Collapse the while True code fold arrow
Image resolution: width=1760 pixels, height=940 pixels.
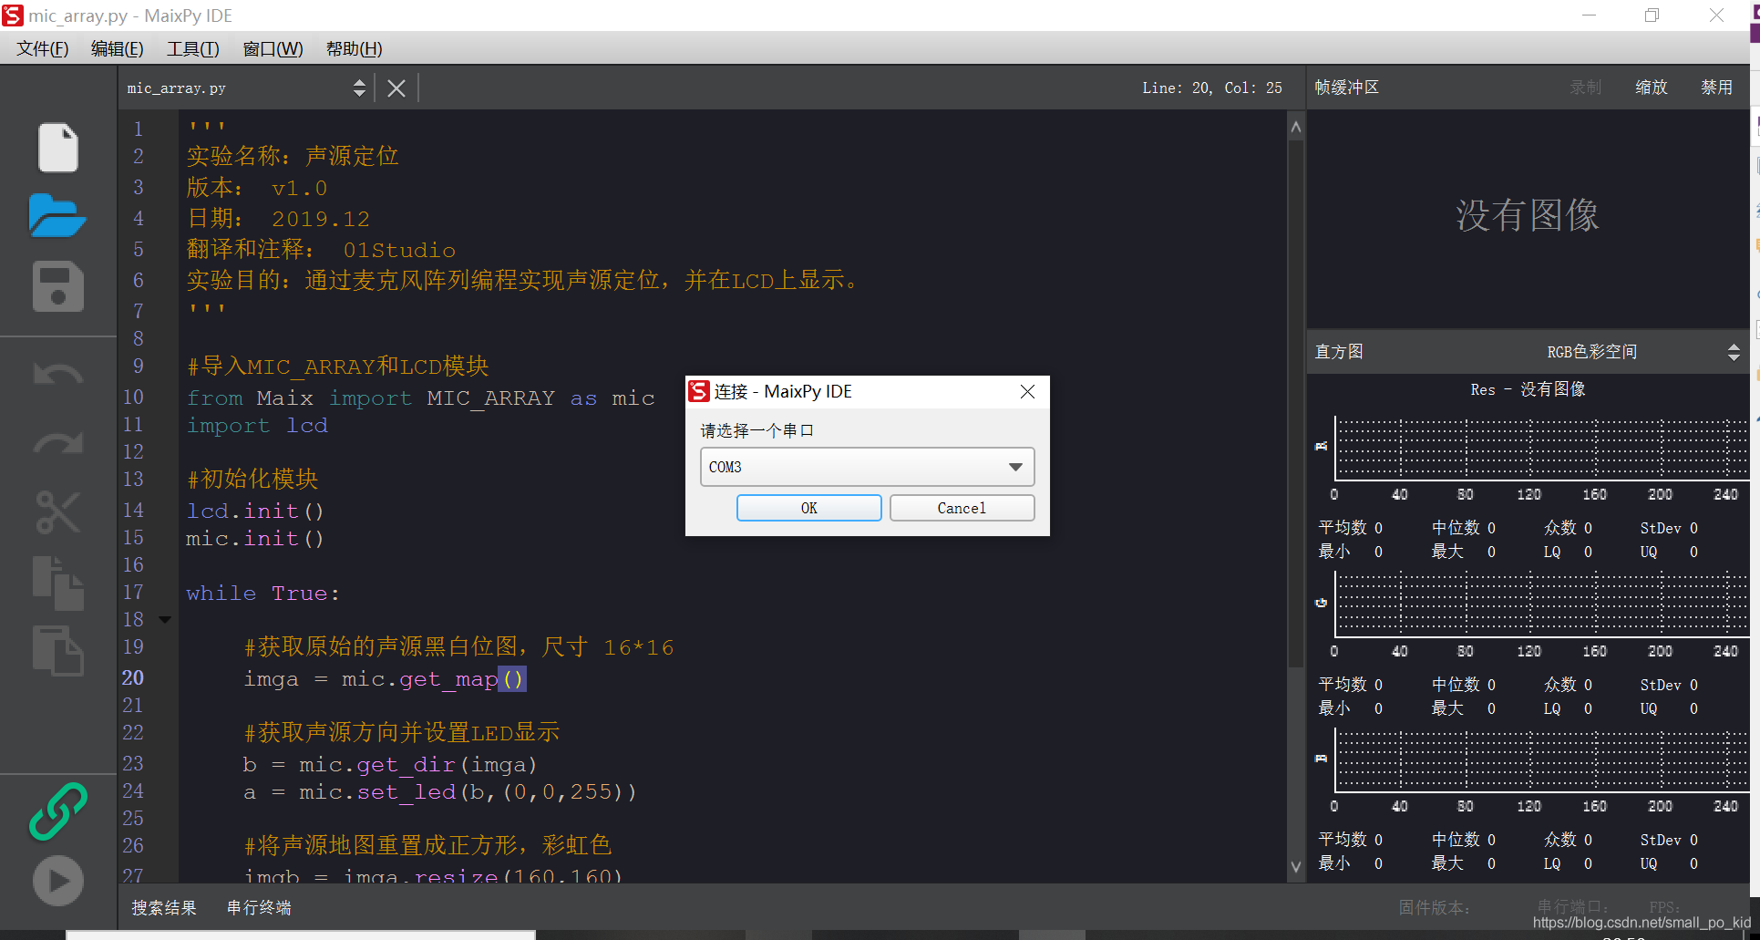(165, 620)
